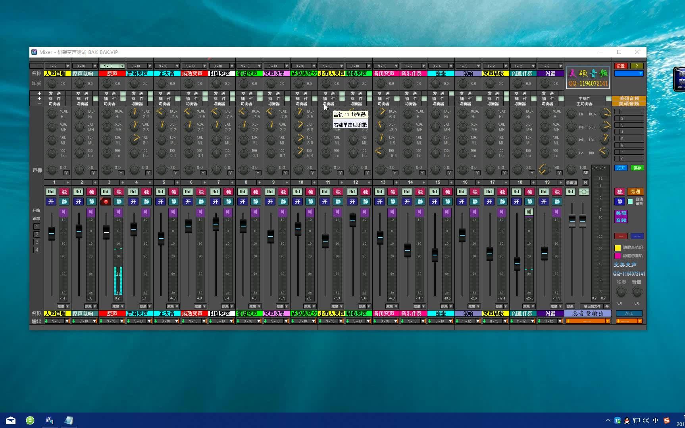Click plus icon beside track number 2
This screenshot has width=685, height=428.
[95, 182]
